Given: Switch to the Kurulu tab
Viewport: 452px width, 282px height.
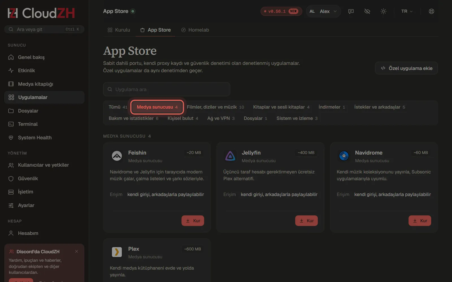Looking at the screenshot, I should 119,30.
